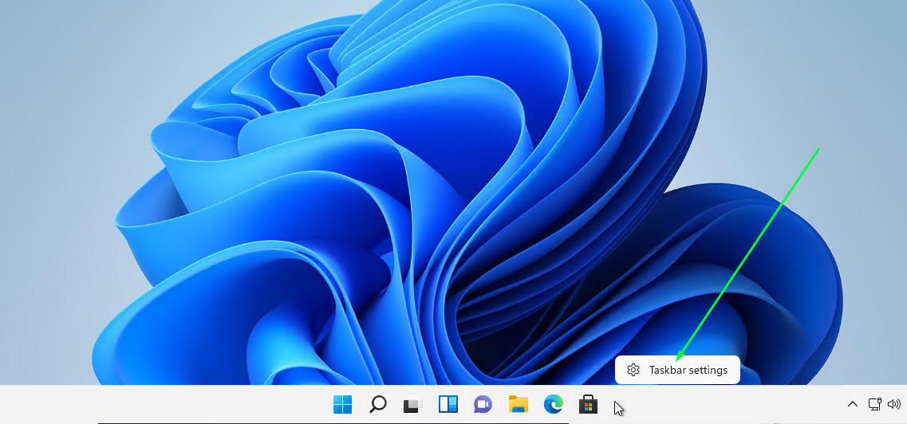This screenshot has width=907, height=424.
Task: Open Search from the taskbar
Action: point(378,405)
